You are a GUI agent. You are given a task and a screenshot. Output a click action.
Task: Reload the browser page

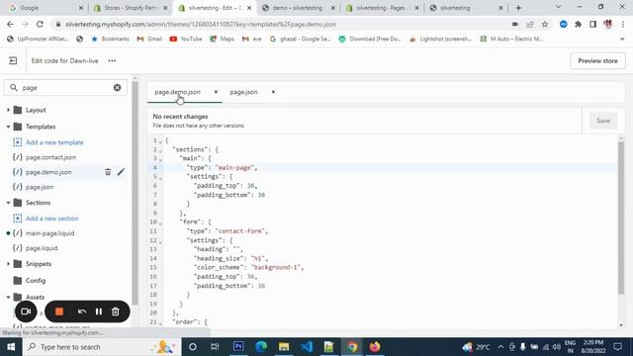click(x=40, y=24)
